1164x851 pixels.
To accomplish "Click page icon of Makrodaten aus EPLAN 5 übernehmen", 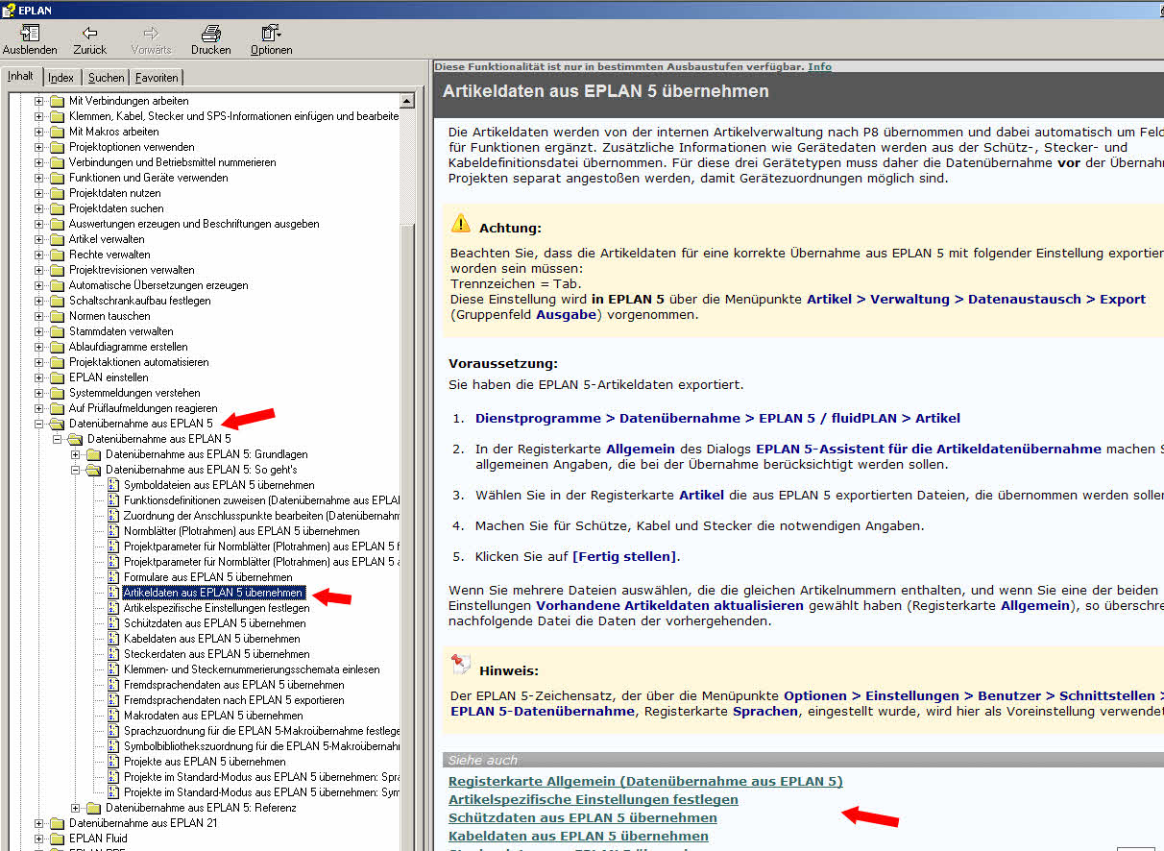I will 112,716.
